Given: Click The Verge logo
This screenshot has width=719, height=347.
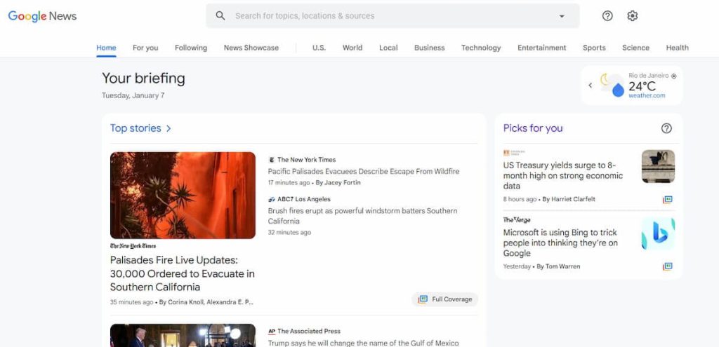Looking at the screenshot, I should [516, 219].
